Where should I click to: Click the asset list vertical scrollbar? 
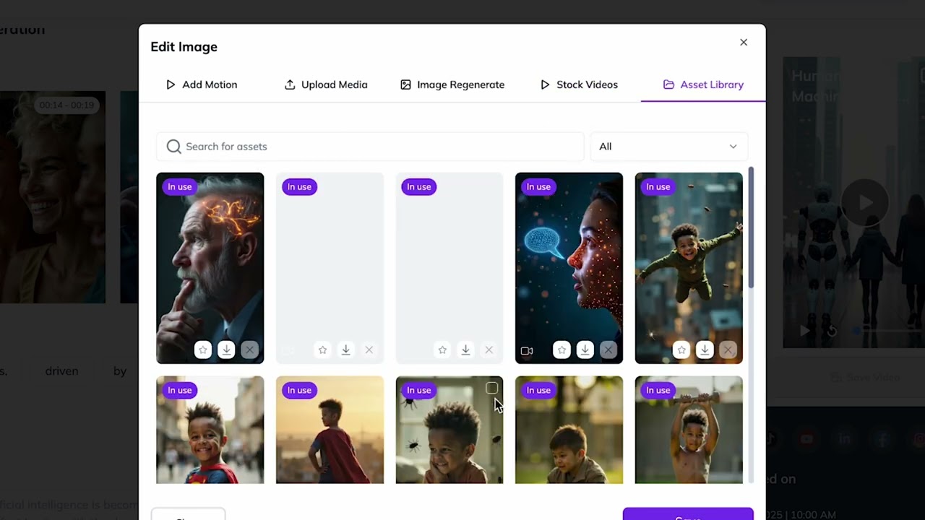coord(751,227)
